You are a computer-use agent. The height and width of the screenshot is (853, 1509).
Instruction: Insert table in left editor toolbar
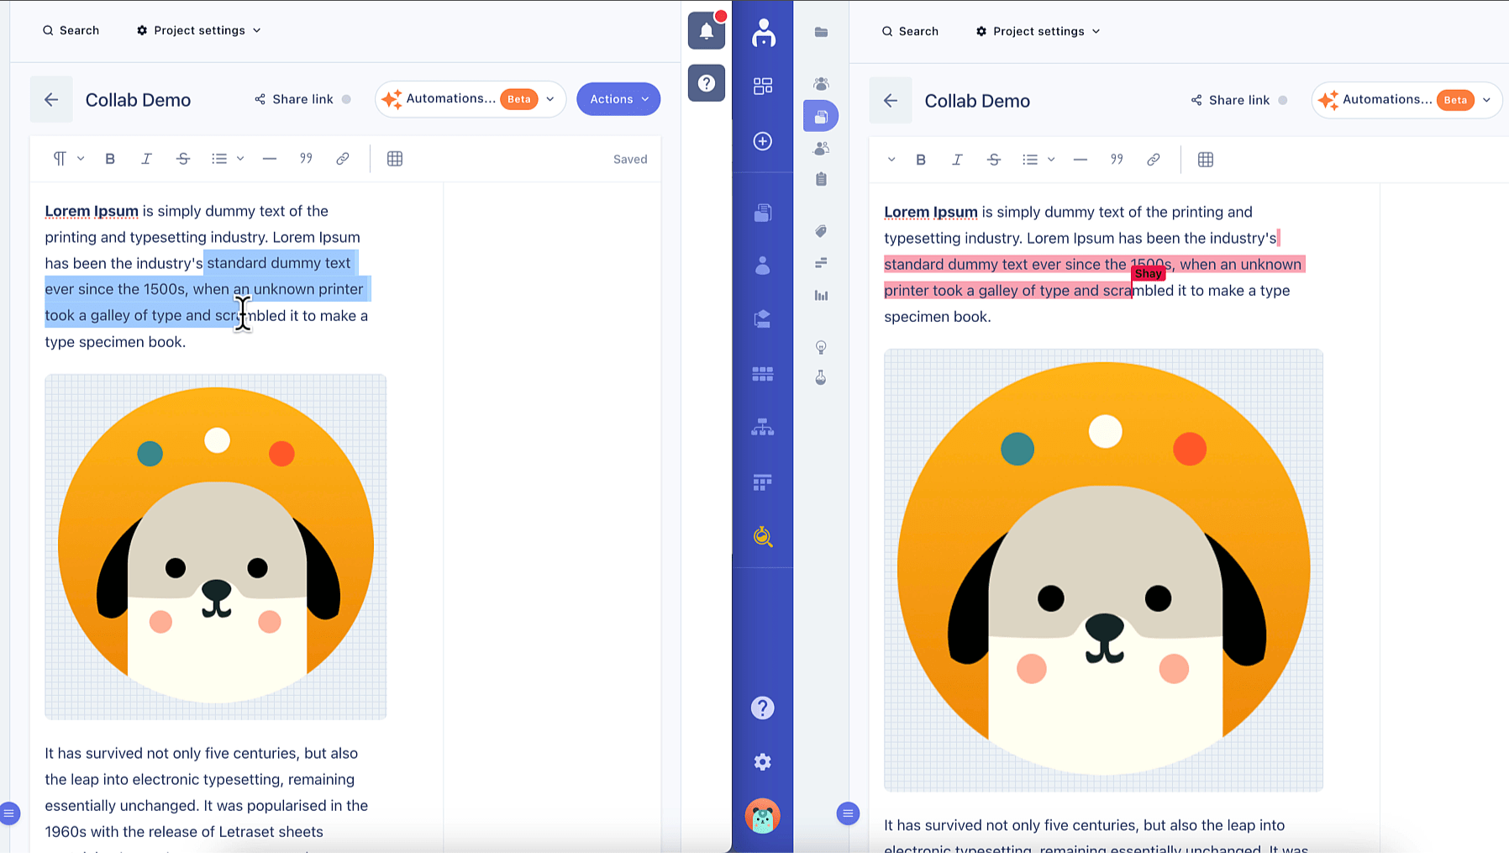pyautogui.click(x=395, y=159)
